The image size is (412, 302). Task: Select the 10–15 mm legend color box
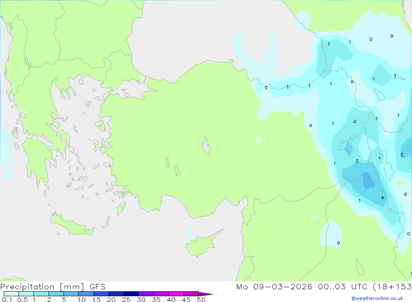[86, 294]
